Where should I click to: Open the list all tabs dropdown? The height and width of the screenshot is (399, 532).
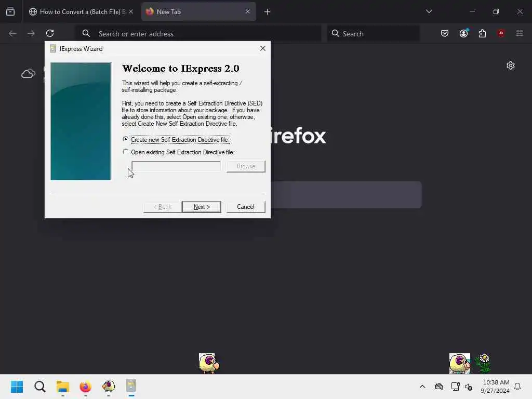coord(429,11)
